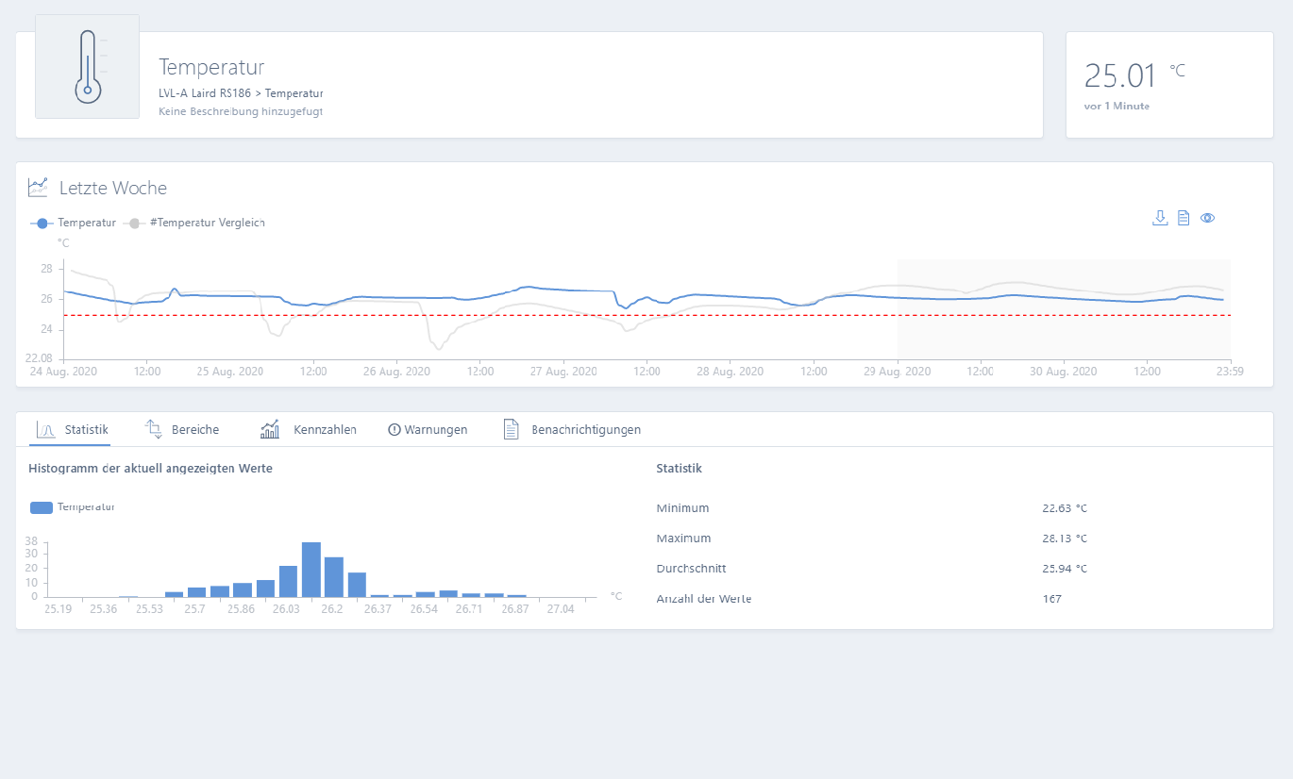Click the Bereiche crop icon

point(153,430)
